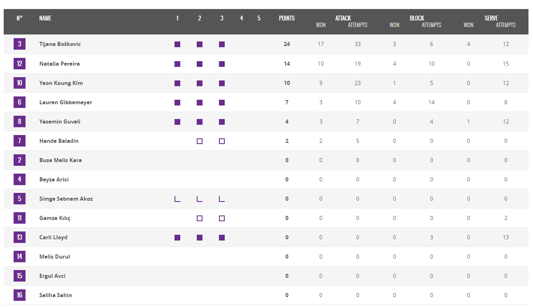Click the set 3 column header
Viewport: 533px width, 307px height.
[222, 18]
